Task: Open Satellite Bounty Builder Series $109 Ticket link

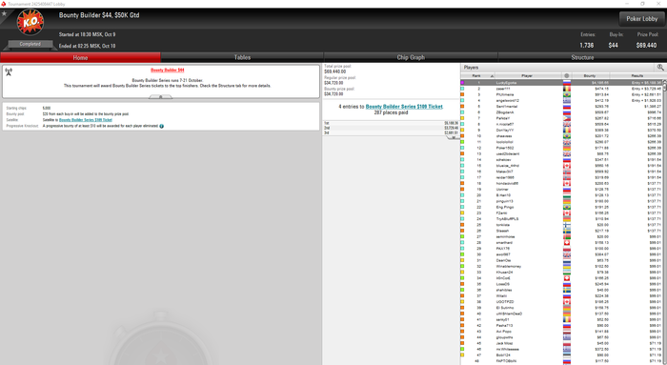Action: point(86,120)
